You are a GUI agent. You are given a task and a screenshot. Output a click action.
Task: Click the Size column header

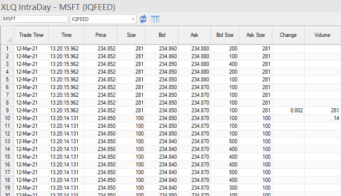point(131,35)
